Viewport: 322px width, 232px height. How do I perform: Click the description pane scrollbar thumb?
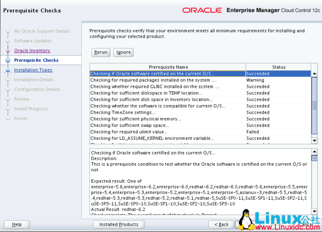point(314,158)
